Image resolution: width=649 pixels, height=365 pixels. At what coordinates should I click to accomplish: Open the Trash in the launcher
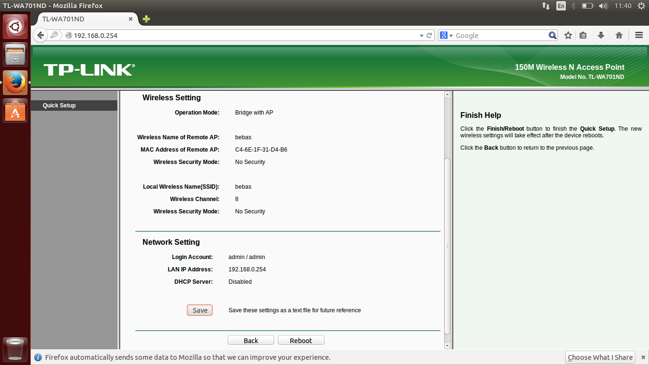[15, 350]
